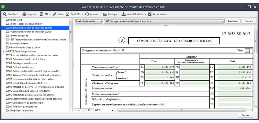Click the Saisir toolbar label
The height and width of the screenshot is (123, 259).
60,14
